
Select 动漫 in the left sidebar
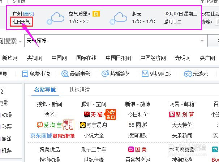pos(7,115)
